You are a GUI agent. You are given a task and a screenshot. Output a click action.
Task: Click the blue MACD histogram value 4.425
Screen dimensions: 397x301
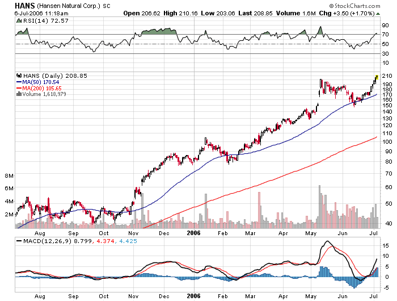click(128, 241)
